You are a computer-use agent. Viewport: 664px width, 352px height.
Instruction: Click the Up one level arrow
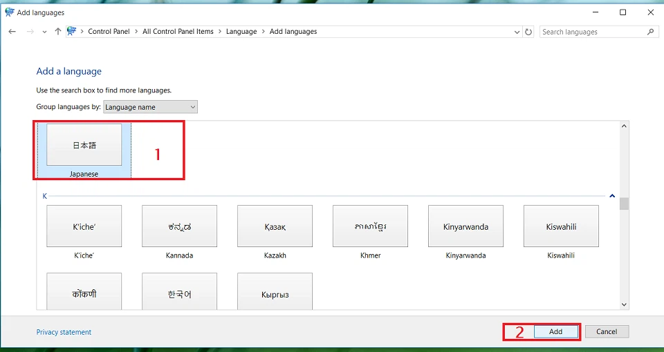(x=58, y=32)
